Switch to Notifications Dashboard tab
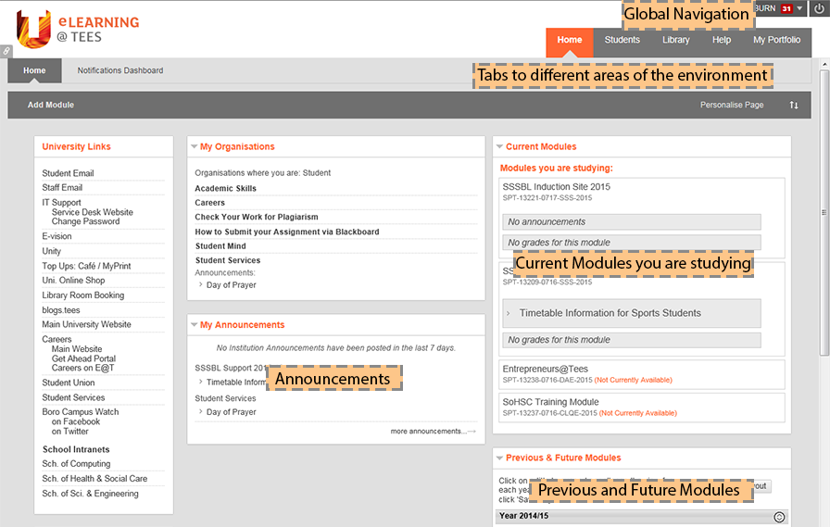The height and width of the screenshot is (527, 830). pyautogui.click(x=120, y=70)
